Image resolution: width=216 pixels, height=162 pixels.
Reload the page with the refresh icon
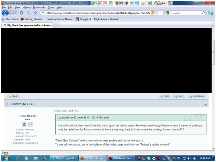pos(21,13)
